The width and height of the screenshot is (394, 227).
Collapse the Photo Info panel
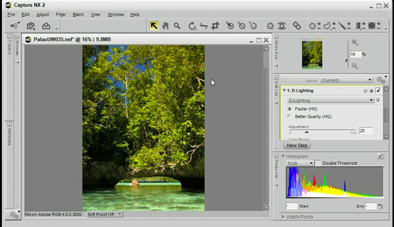[x=276, y=156]
